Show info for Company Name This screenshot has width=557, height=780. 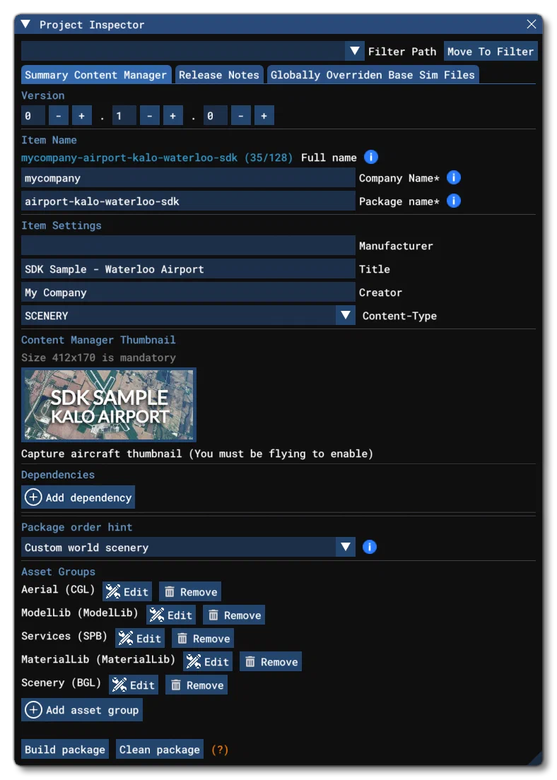click(x=454, y=177)
